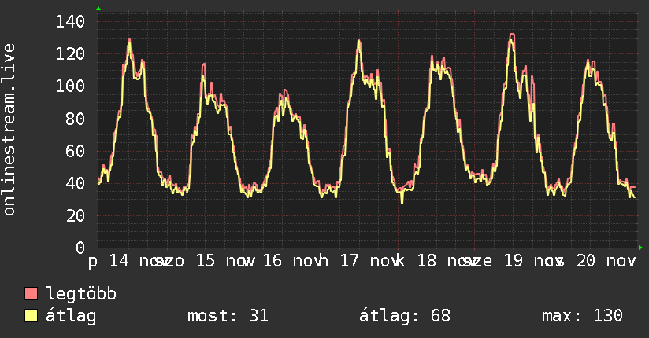
Task: Click the 100 y-axis label
Action: 70,86
